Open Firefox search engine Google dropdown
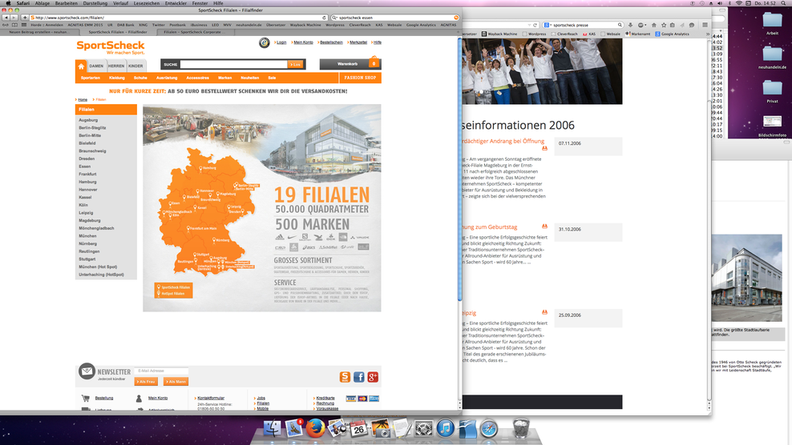 coord(548,25)
